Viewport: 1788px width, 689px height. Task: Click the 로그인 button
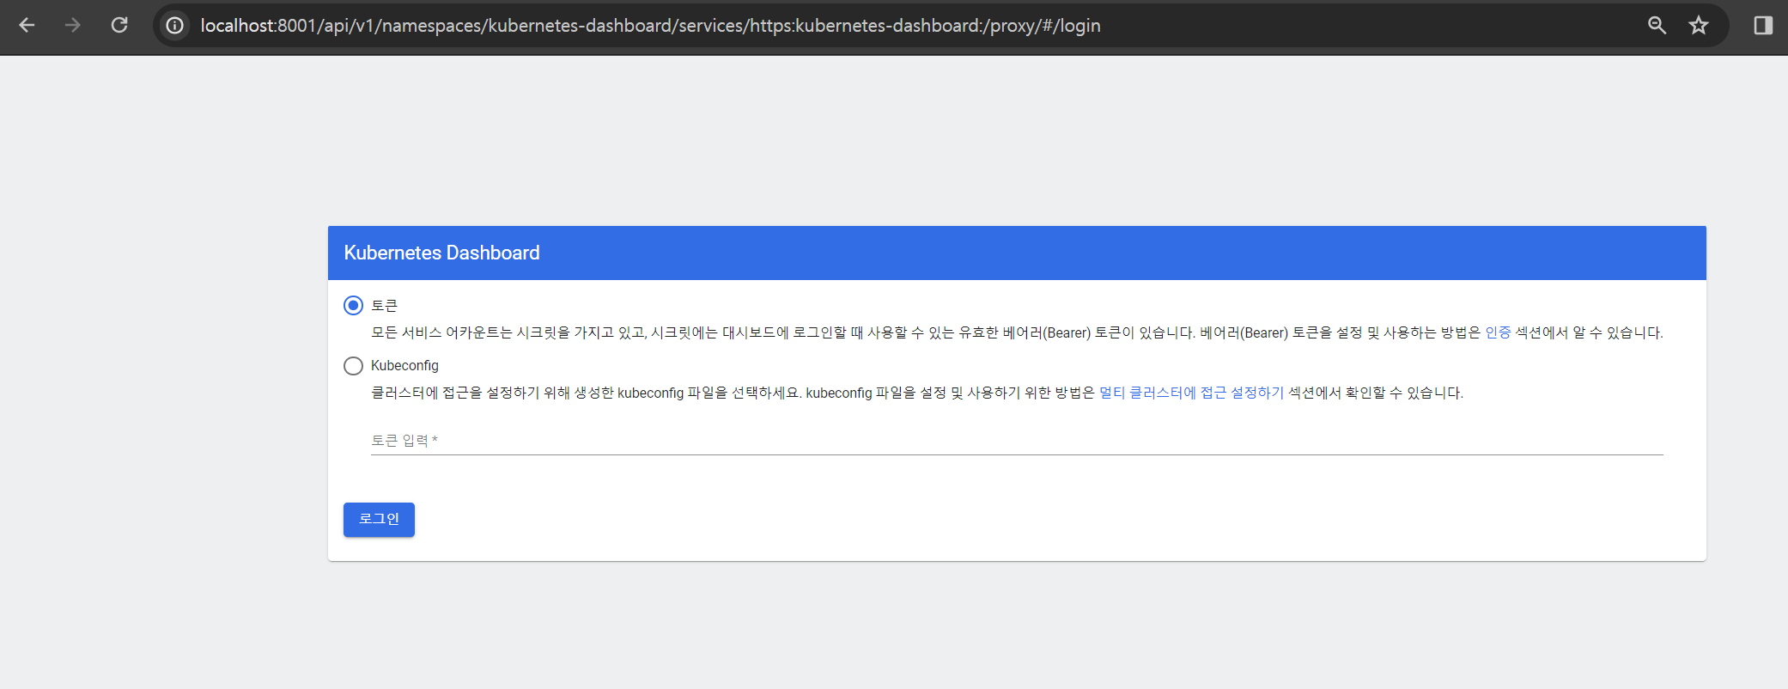(x=379, y=520)
